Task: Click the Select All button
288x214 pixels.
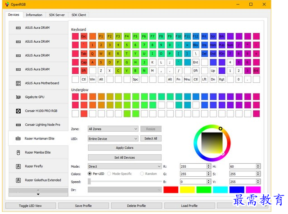Action: tap(151, 138)
